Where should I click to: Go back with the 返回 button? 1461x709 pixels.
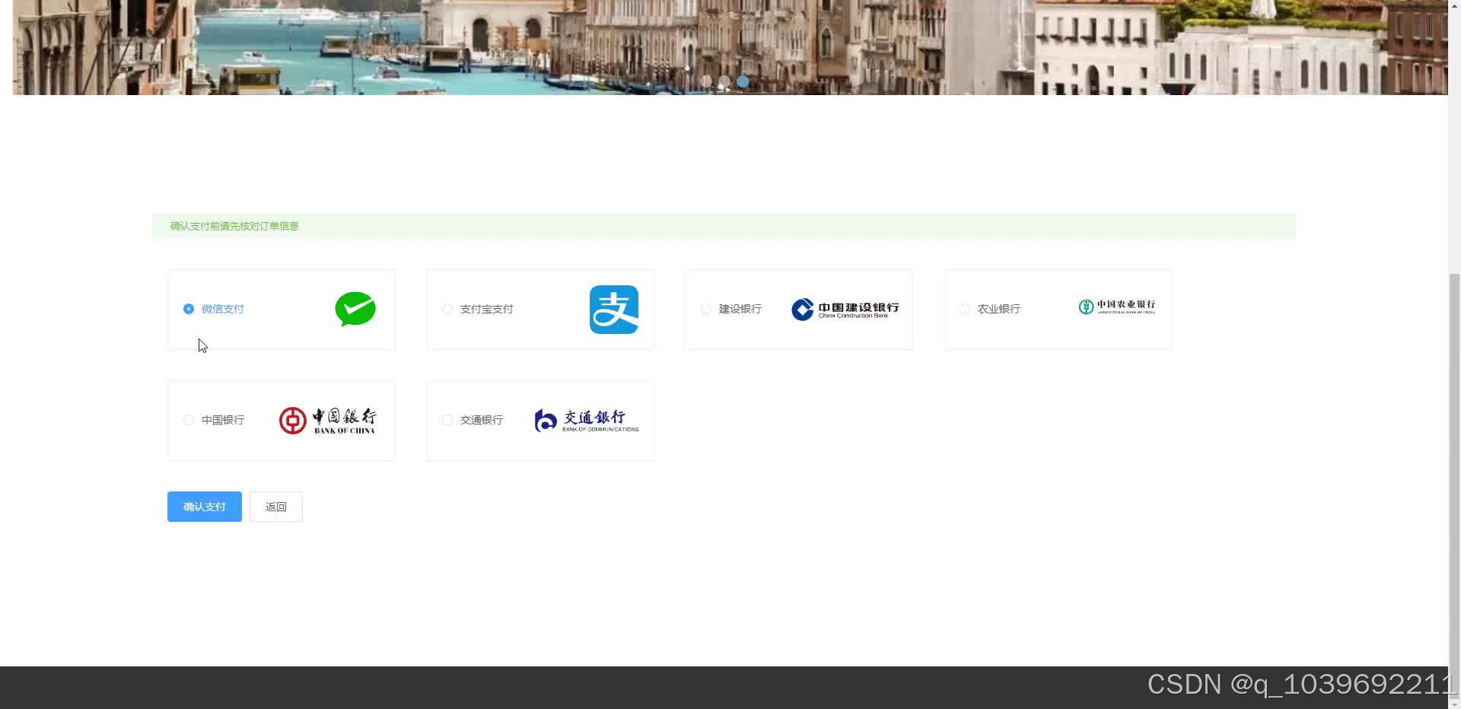click(x=276, y=507)
